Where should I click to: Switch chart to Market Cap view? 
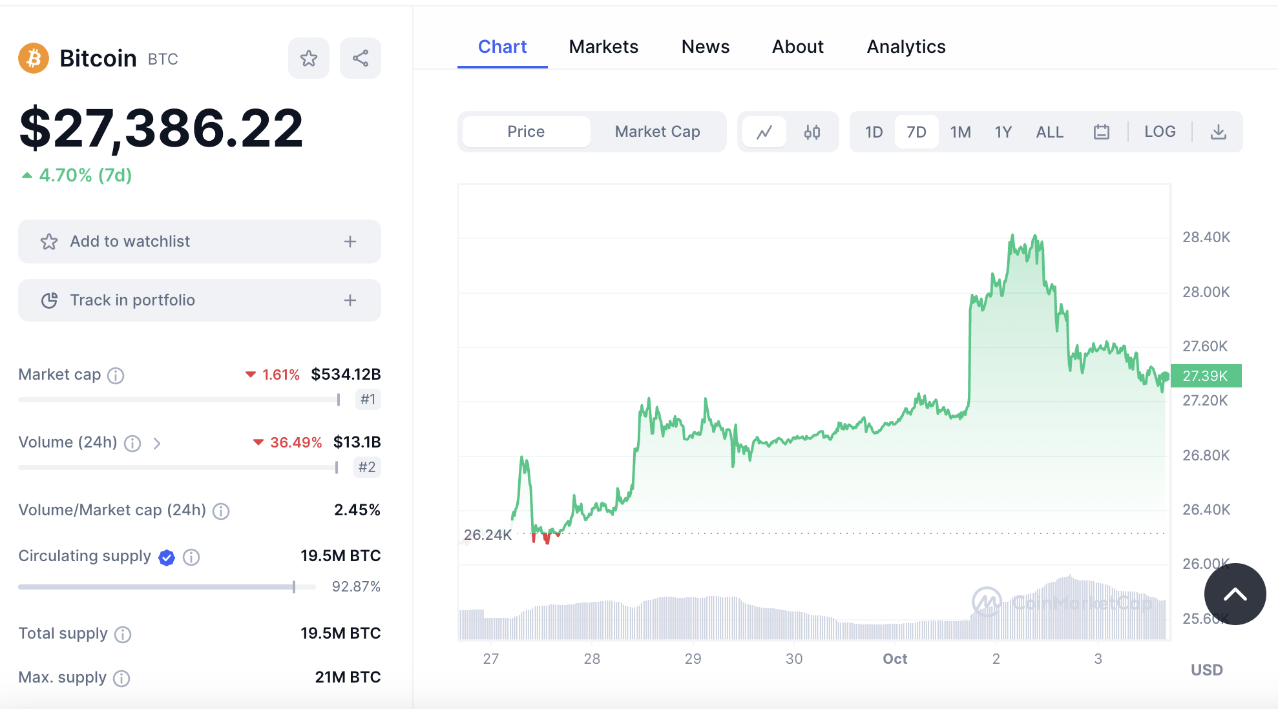coord(657,131)
